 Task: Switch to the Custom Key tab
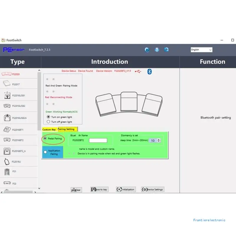(49, 130)
